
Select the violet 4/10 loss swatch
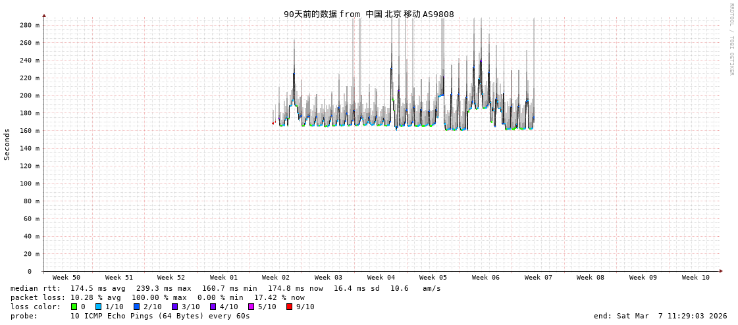click(x=213, y=307)
